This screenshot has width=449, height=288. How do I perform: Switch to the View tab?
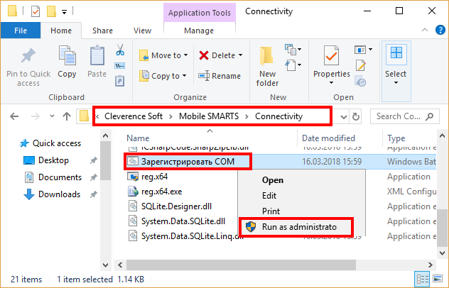pyautogui.click(x=142, y=31)
